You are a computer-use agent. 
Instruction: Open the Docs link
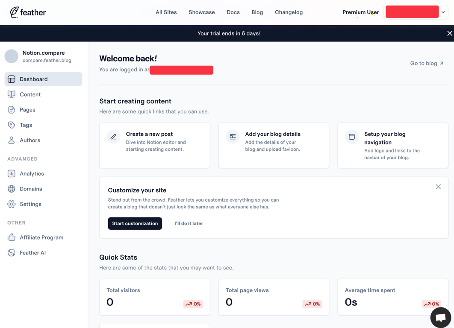point(233,12)
